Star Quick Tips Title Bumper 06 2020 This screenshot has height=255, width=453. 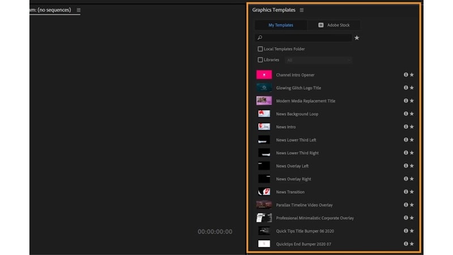point(412,231)
